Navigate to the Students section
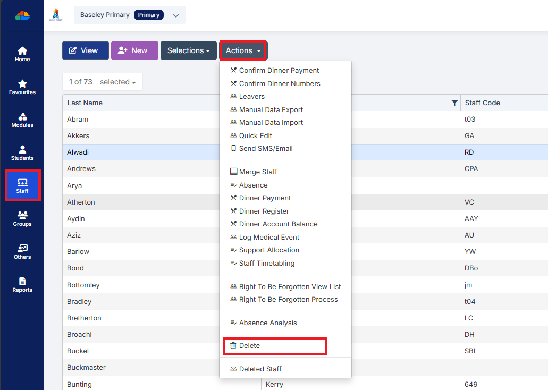This screenshot has height=390, width=548. point(22,153)
